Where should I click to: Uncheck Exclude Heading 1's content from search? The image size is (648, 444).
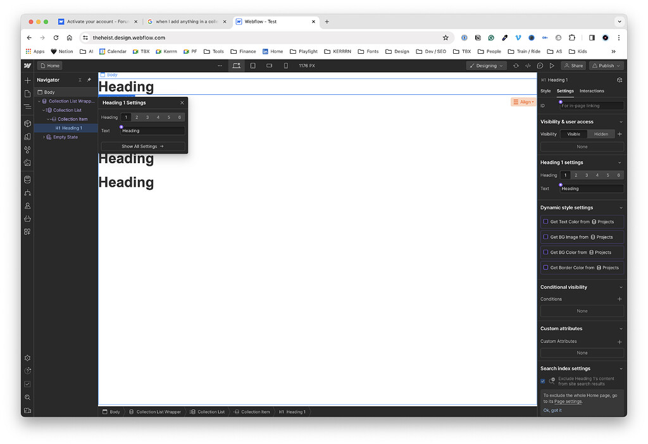pos(542,381)
